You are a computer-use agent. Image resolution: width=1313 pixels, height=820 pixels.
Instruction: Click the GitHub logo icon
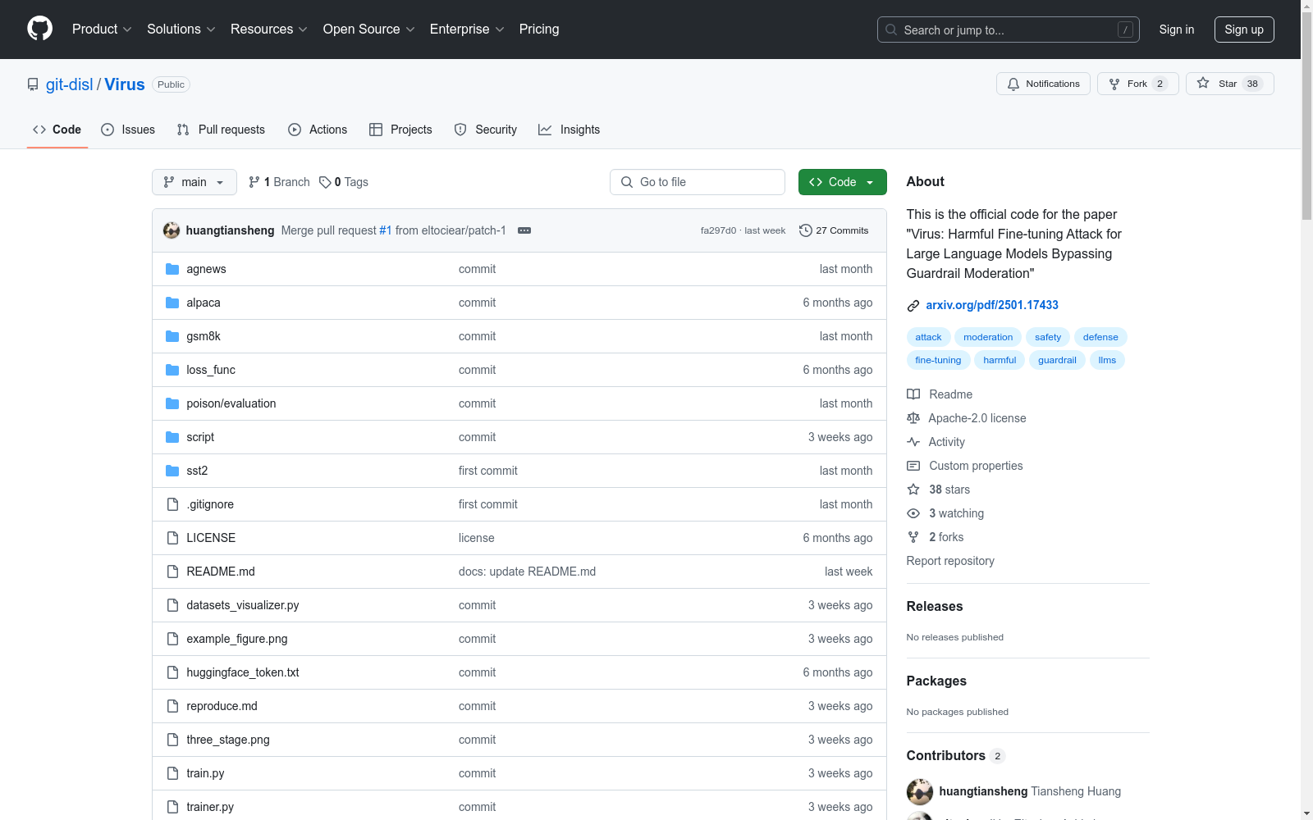39,29
